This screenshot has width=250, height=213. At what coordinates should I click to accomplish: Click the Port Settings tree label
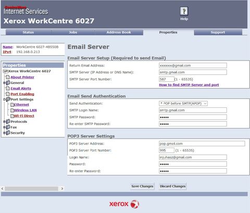point(22,99)
